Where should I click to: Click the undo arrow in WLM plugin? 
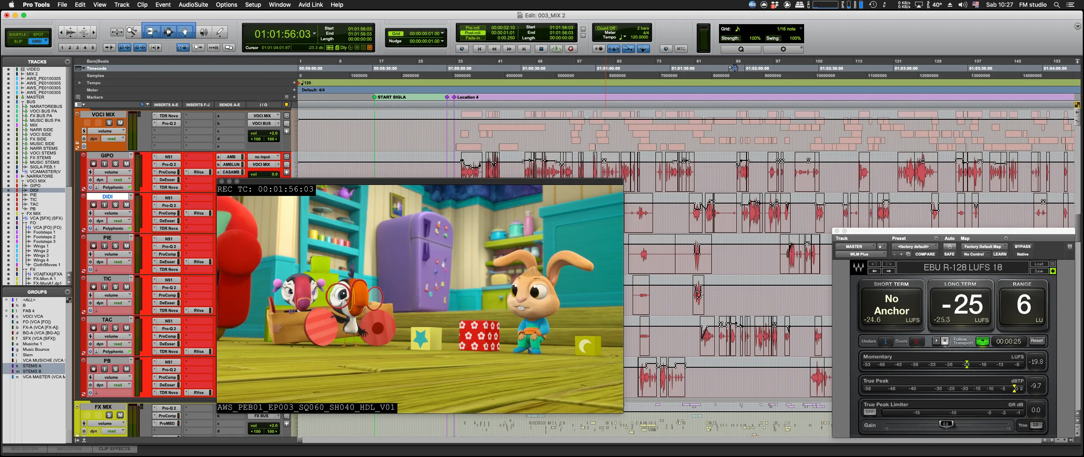click(x=874, y=264)
